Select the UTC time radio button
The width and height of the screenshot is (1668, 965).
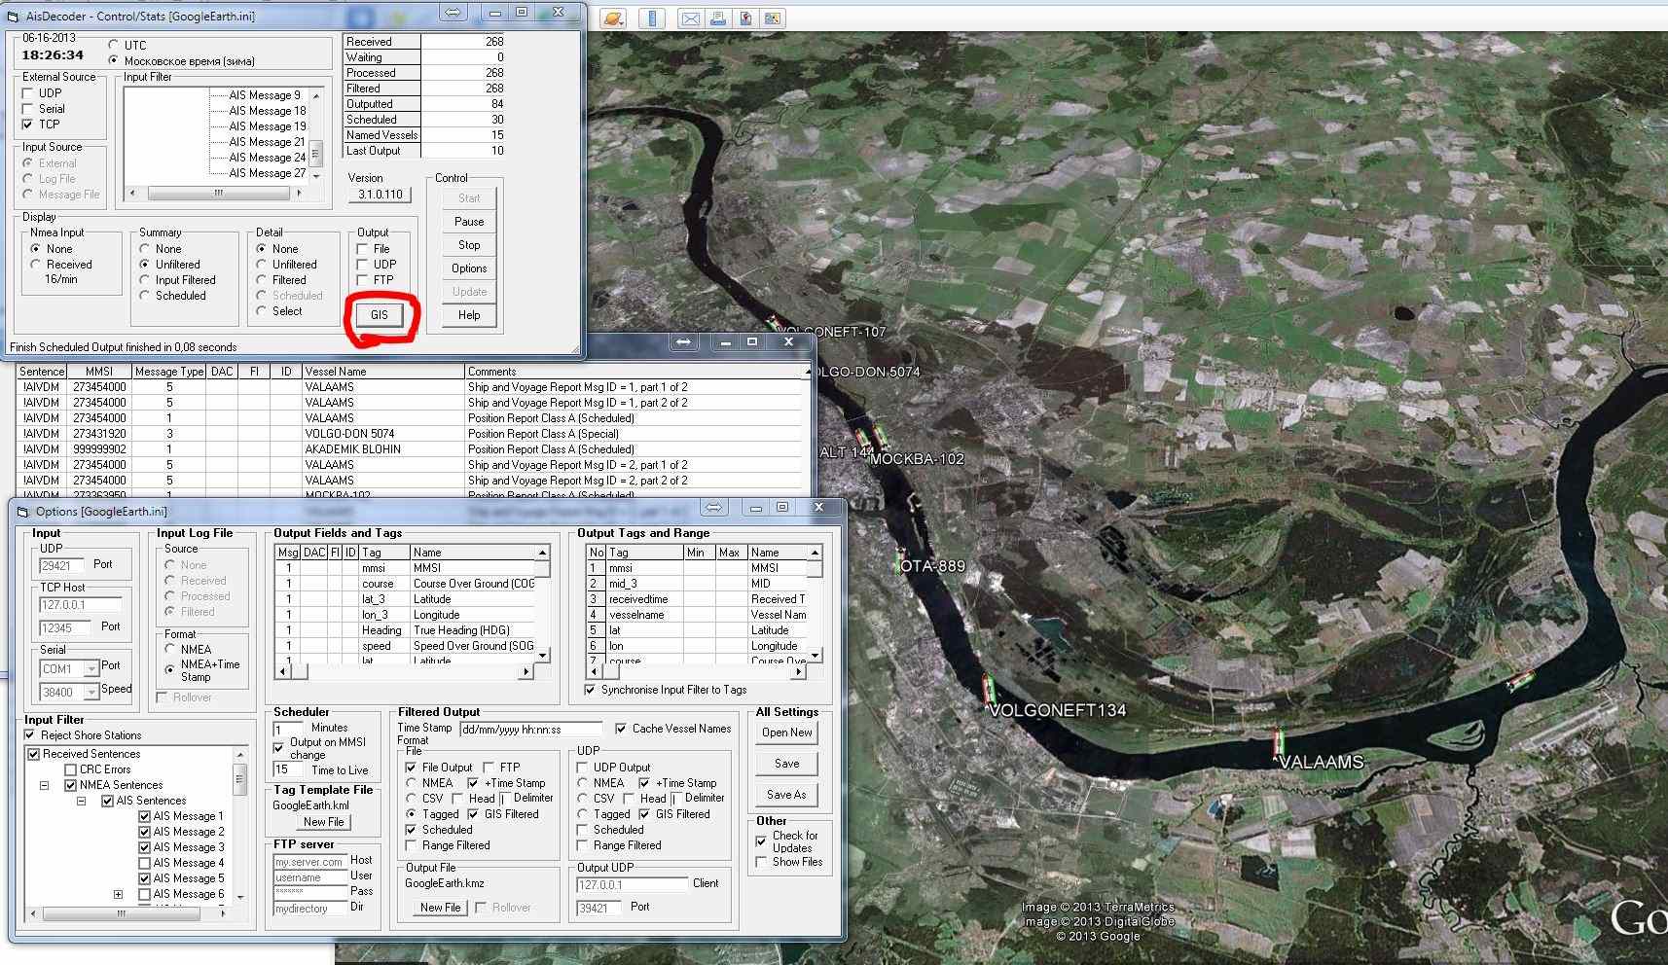[x=114, y=45]
